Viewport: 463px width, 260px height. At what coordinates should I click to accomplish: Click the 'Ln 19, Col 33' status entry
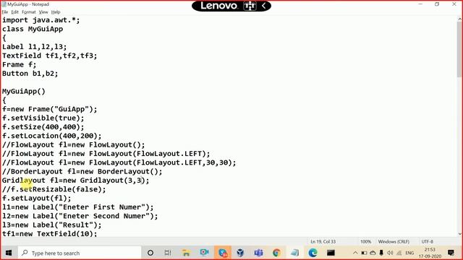323,241
